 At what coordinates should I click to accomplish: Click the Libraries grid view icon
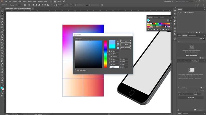tap(201, 39)
